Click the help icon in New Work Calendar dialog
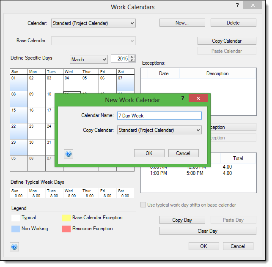The image size is (272, 267). [69, 154]
